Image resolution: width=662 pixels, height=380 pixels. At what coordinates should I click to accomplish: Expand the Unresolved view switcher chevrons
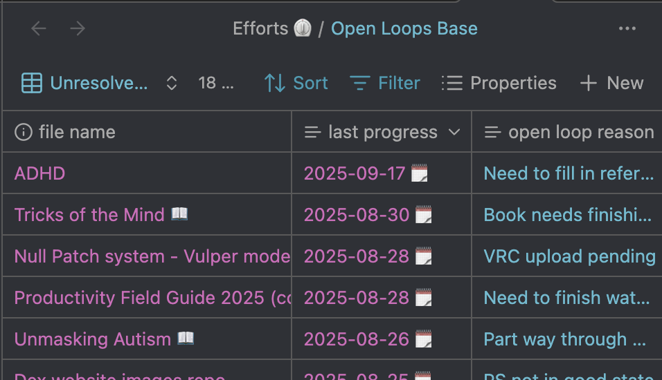pos(172,84)
